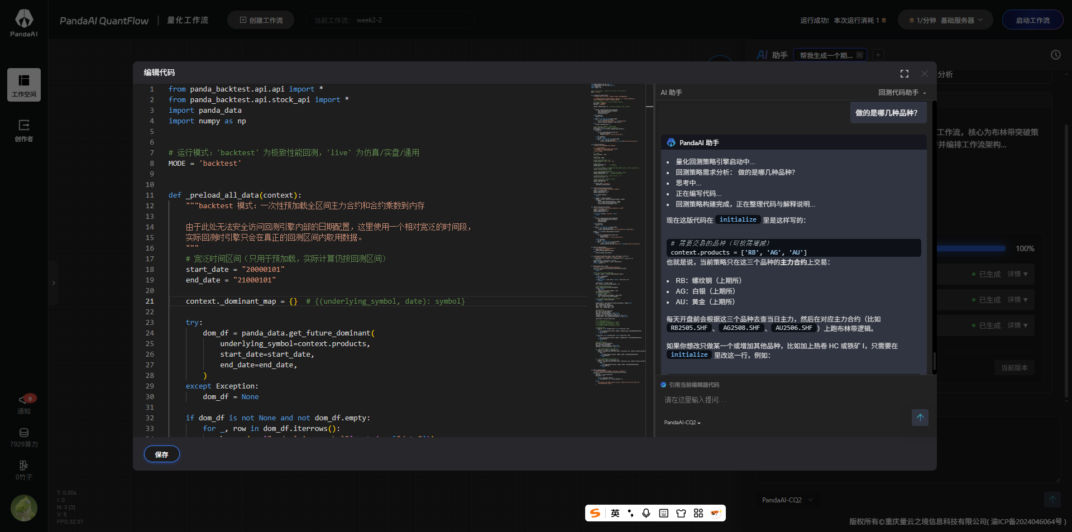Toggle the 引用当前编辑器代码 checkbox
Image resolution: width=1072 pixels, height=532 pixels.
click(x=663, y=385)
